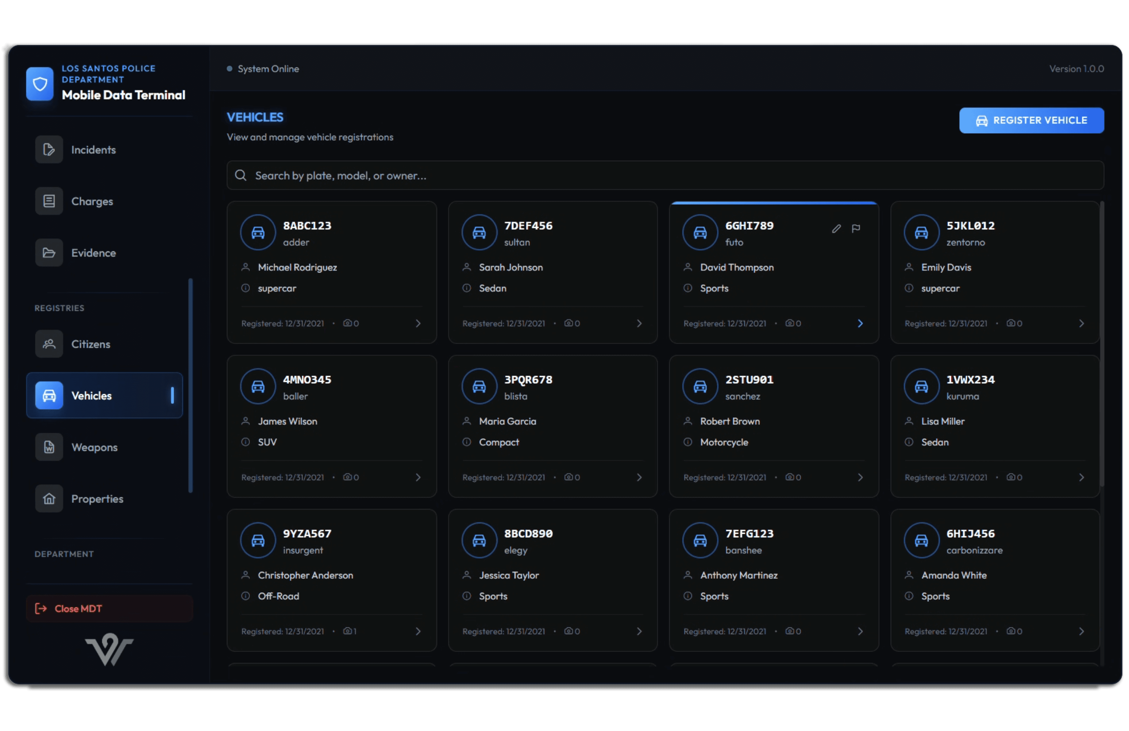The width and height of the screenshot is (1129, 731).
Task: Click plate number 7EFG123
Action: 749,534
